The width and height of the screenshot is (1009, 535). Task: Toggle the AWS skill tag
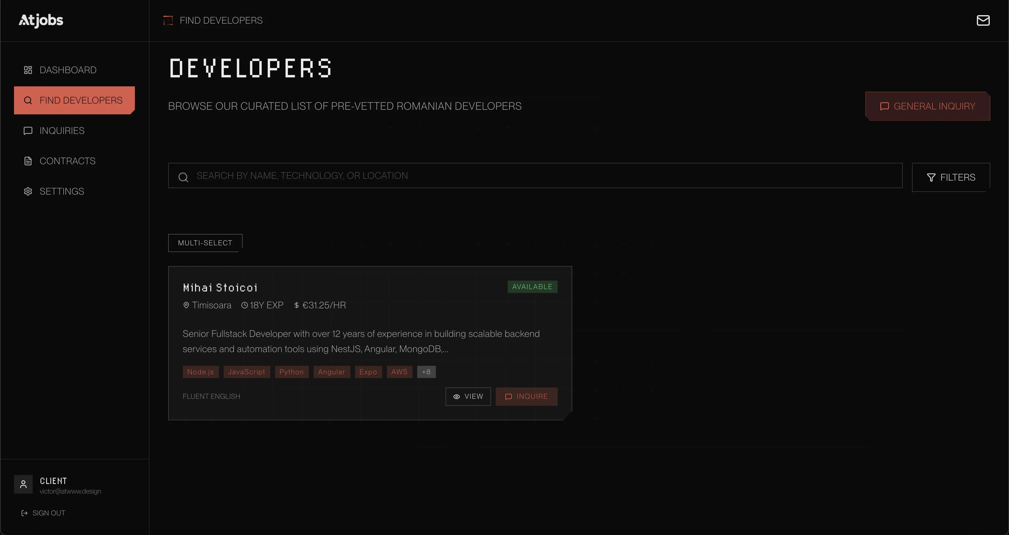click(x=399, y=372)
